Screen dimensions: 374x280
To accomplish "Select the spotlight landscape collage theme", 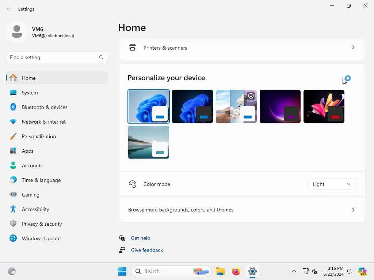I will (236, 106).
